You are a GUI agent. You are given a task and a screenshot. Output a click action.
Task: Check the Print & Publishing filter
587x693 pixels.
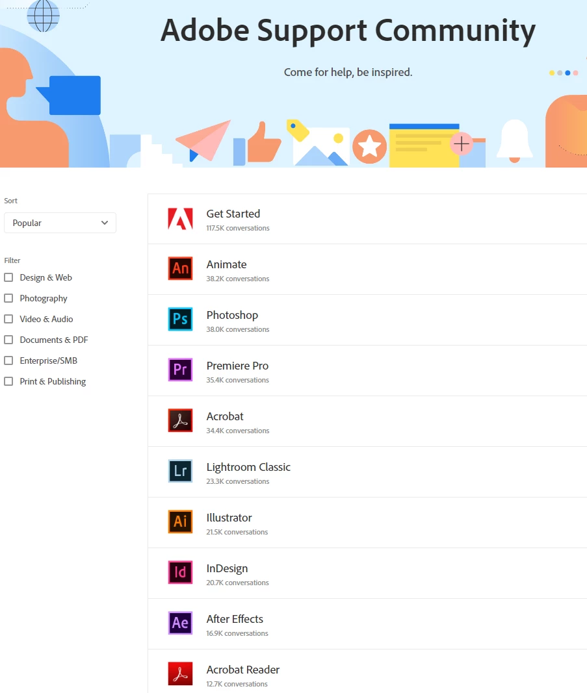(8, 381)
